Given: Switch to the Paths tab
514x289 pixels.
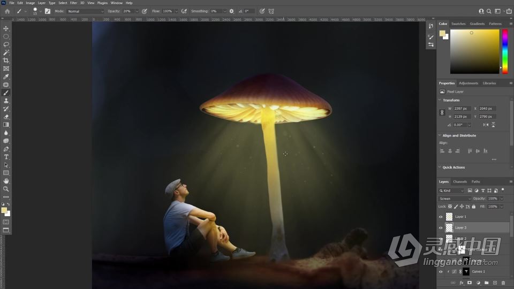Looking at the screenshot, I should click(475, 181).
